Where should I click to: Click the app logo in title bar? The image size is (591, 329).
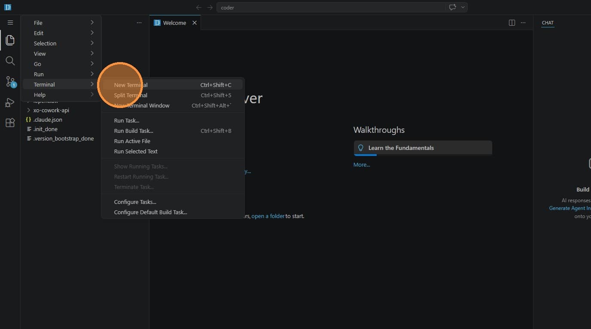8,7
